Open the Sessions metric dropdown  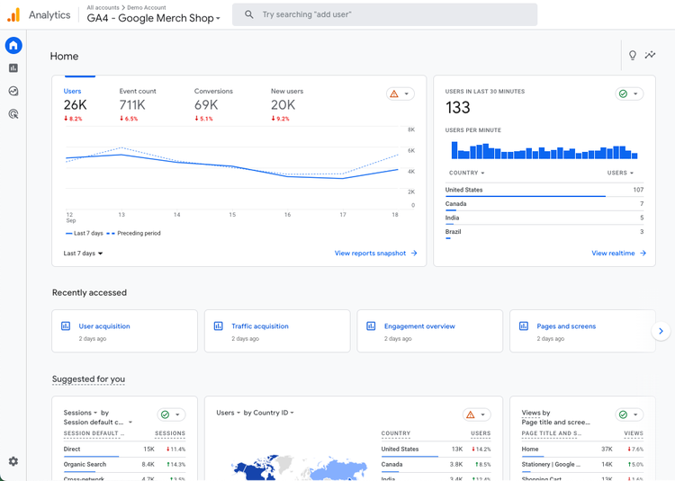click(80, 413)
